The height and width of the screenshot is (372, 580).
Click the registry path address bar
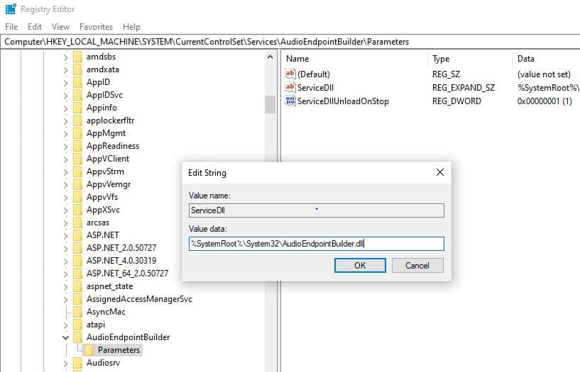coord(290,42)
